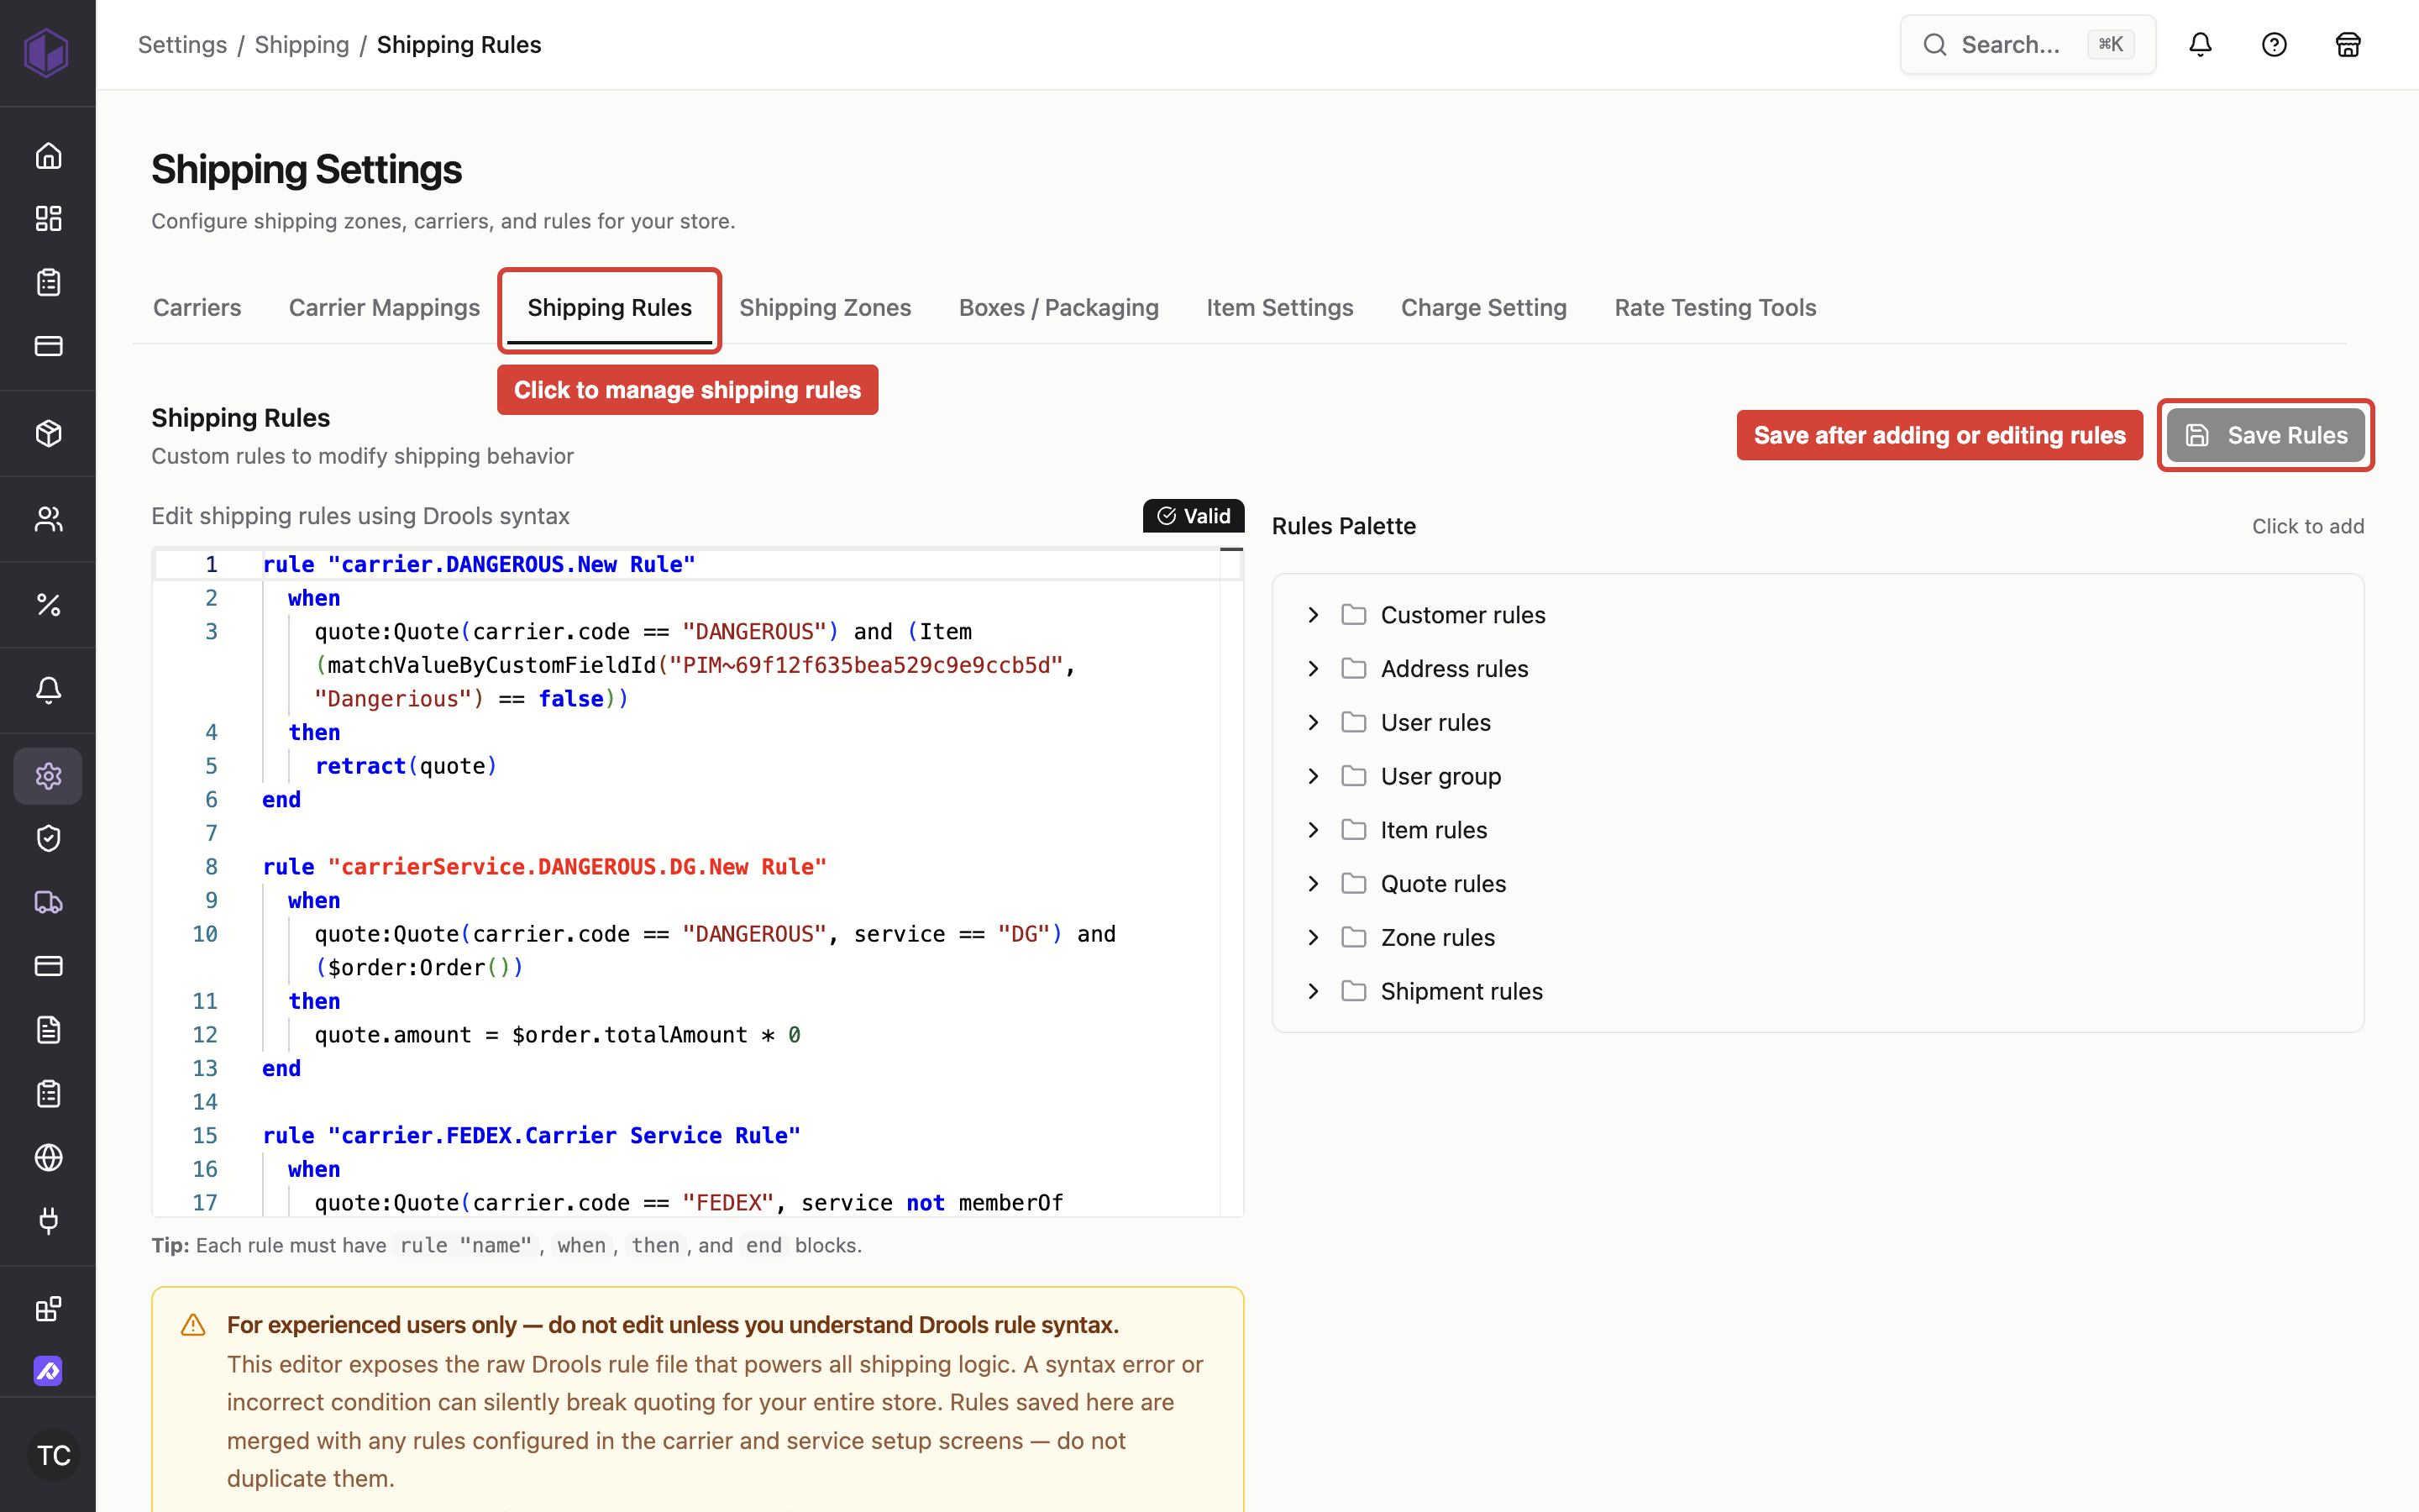2419x1512 pixels.
Task: Click the purple app icon in sidebar
Action: point(48,1371)
